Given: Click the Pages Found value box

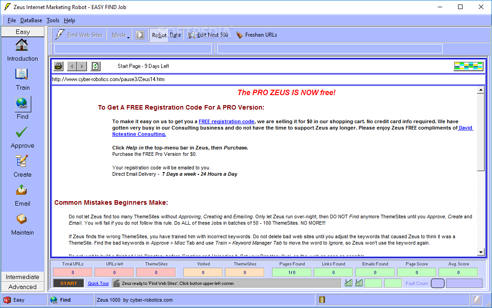Looking at the screenshot, I should coord(292,272).
